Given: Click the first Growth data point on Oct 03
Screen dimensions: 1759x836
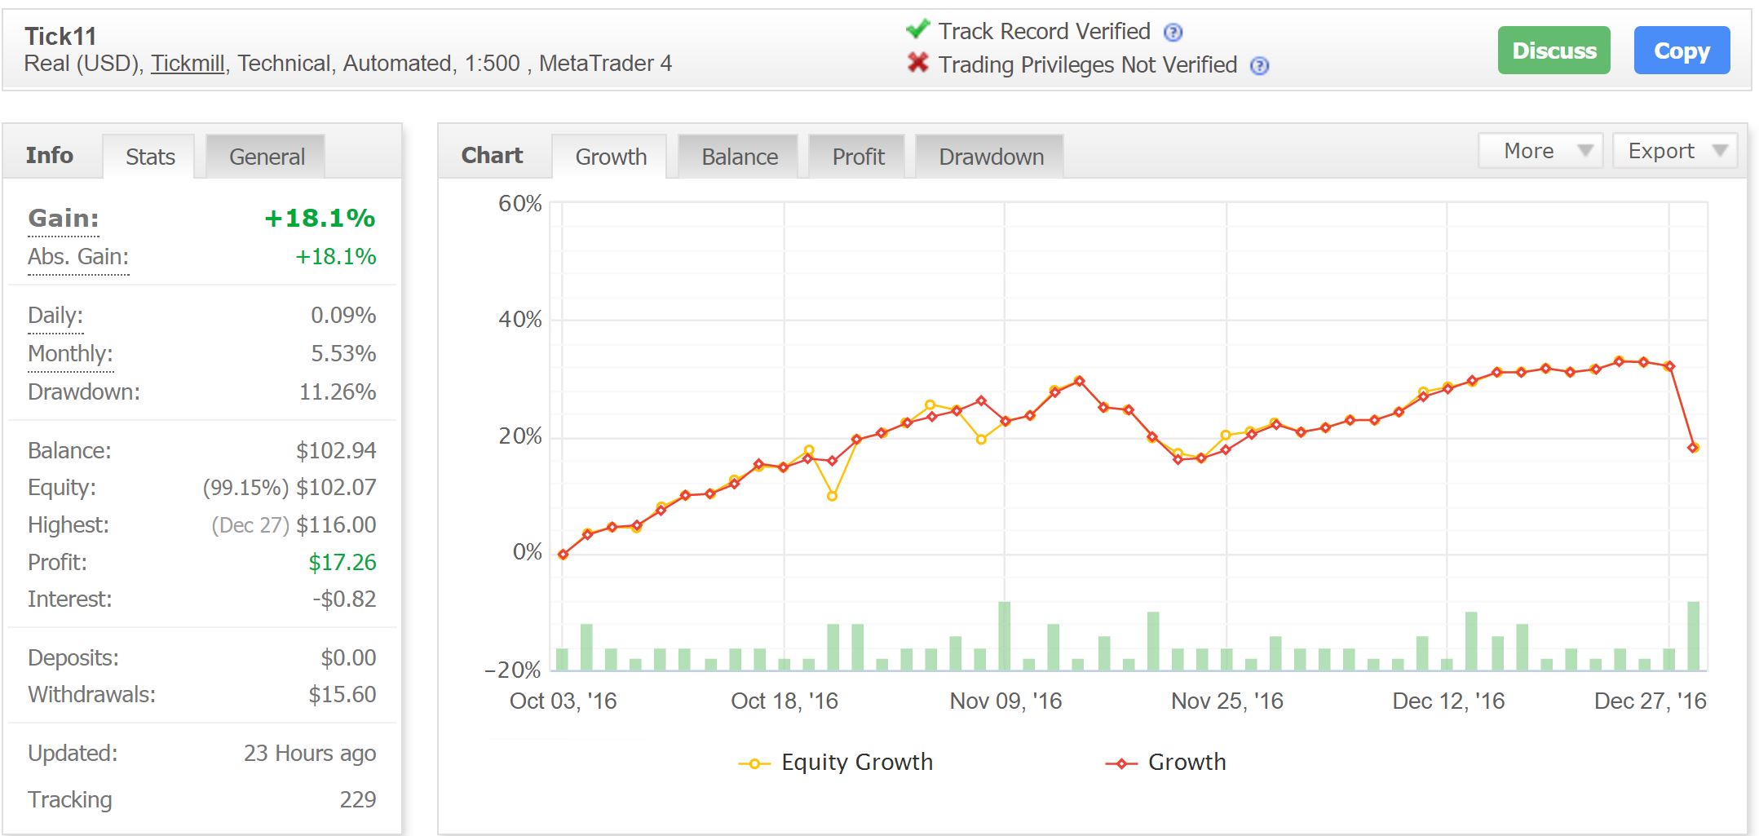Looking at the screenshot, I should pos(563,555).
